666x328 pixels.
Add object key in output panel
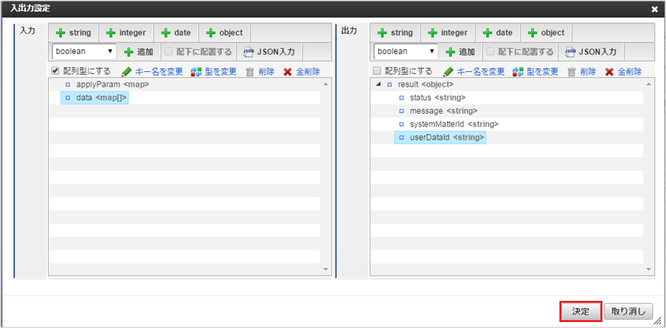point(546,32)
